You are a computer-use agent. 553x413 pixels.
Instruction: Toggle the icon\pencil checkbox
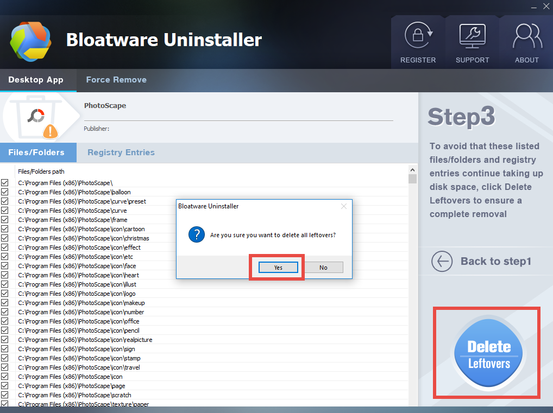4,331
